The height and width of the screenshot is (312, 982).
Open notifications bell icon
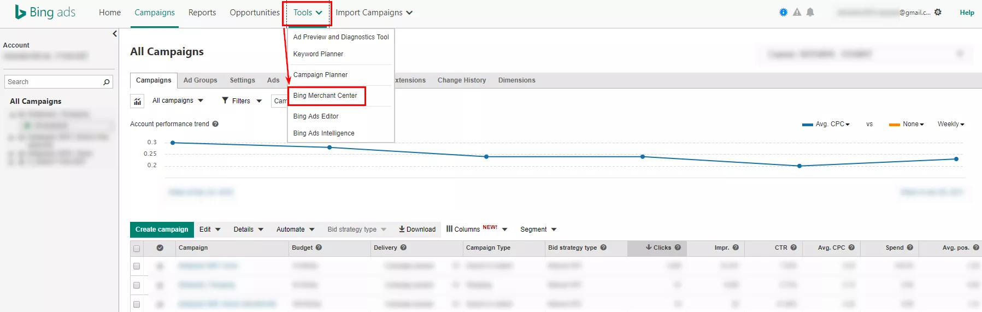(x=810, y=12)
